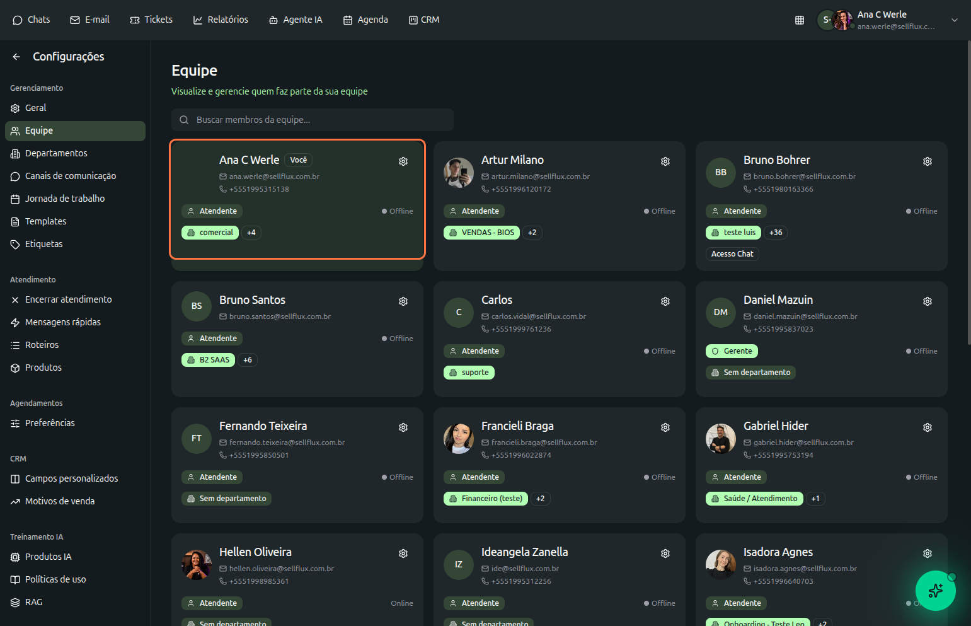Screen dimensions: 971x626
Task: Click the Acesso Chat tag on Bruno Bohrer
Action: (x=732, y=254)
